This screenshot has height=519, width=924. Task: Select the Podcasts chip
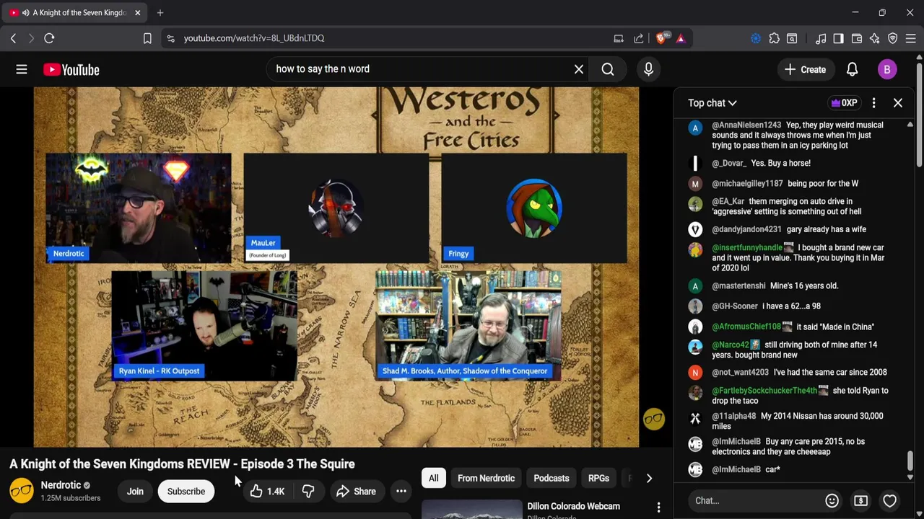[x=552, y=478]
